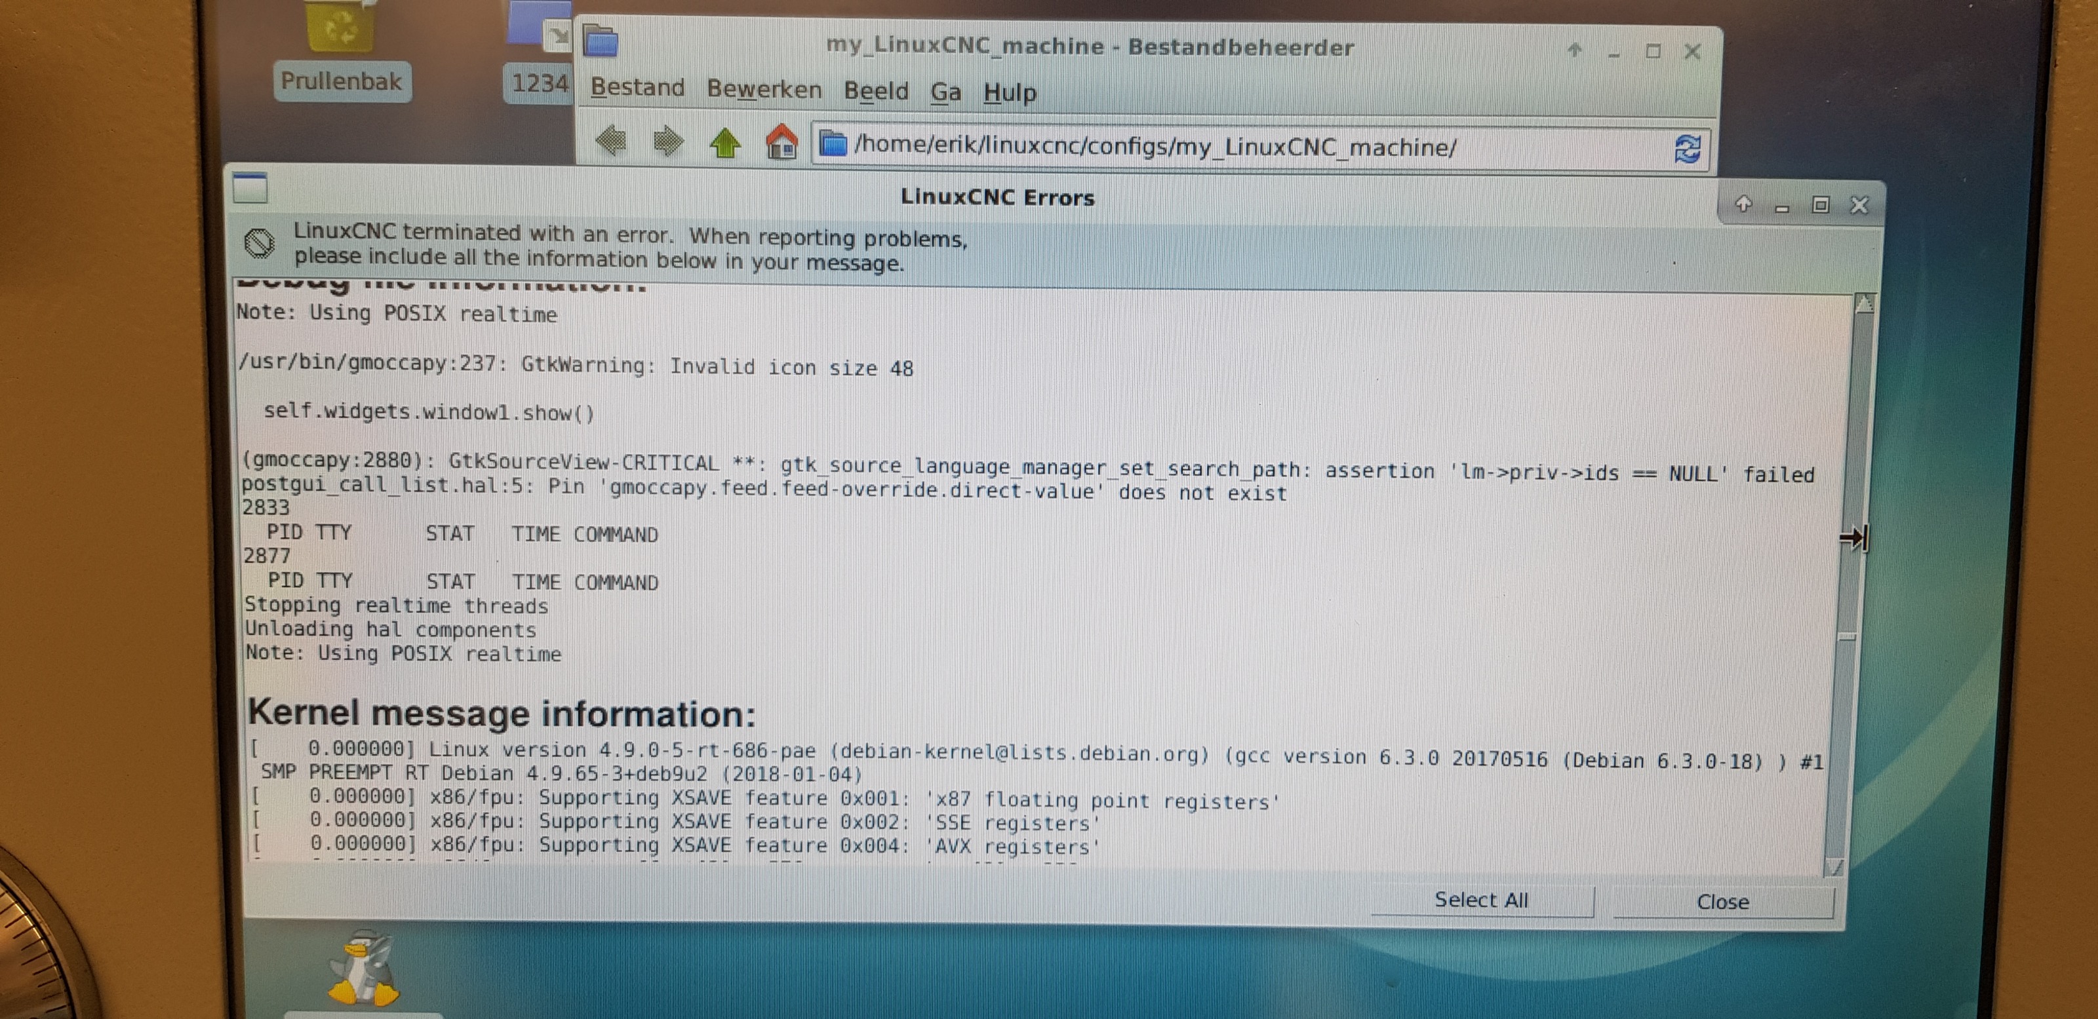
Task: Open the Bewerken menu
Action: [764, 88]
